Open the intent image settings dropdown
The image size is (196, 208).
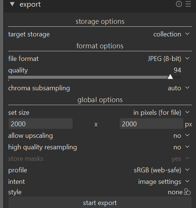coord(100,182)
